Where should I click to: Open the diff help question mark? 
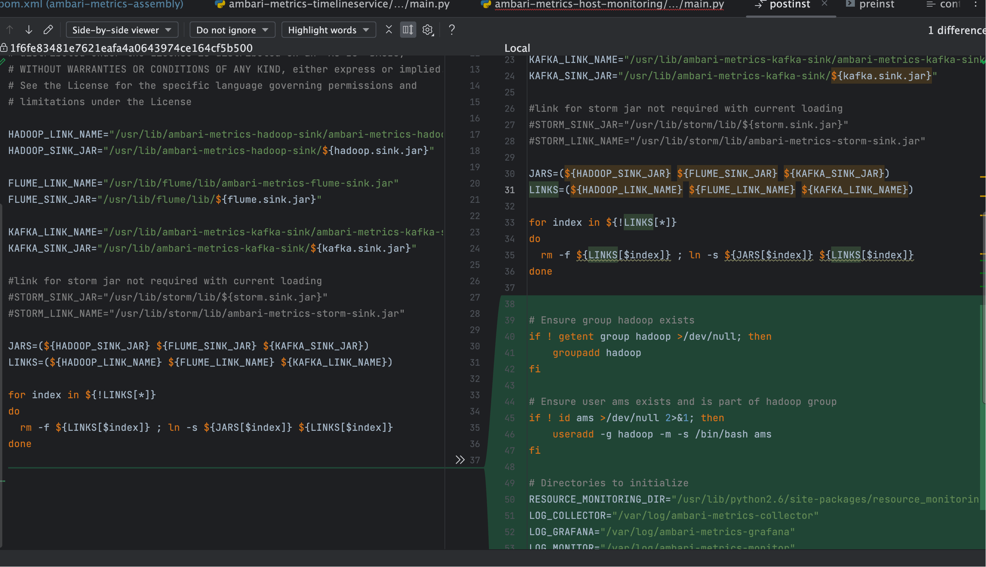tap(452, 30)
